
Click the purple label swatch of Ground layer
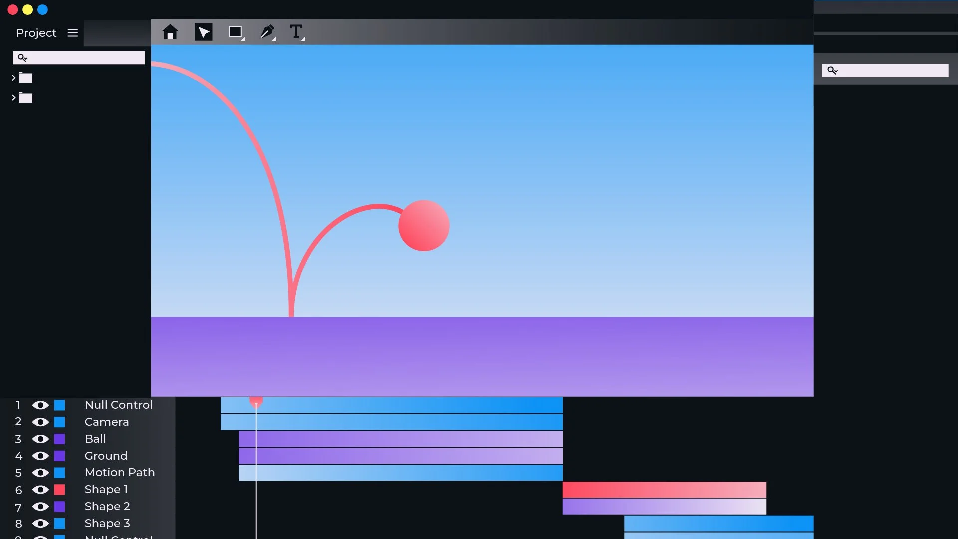click(59, 456)
